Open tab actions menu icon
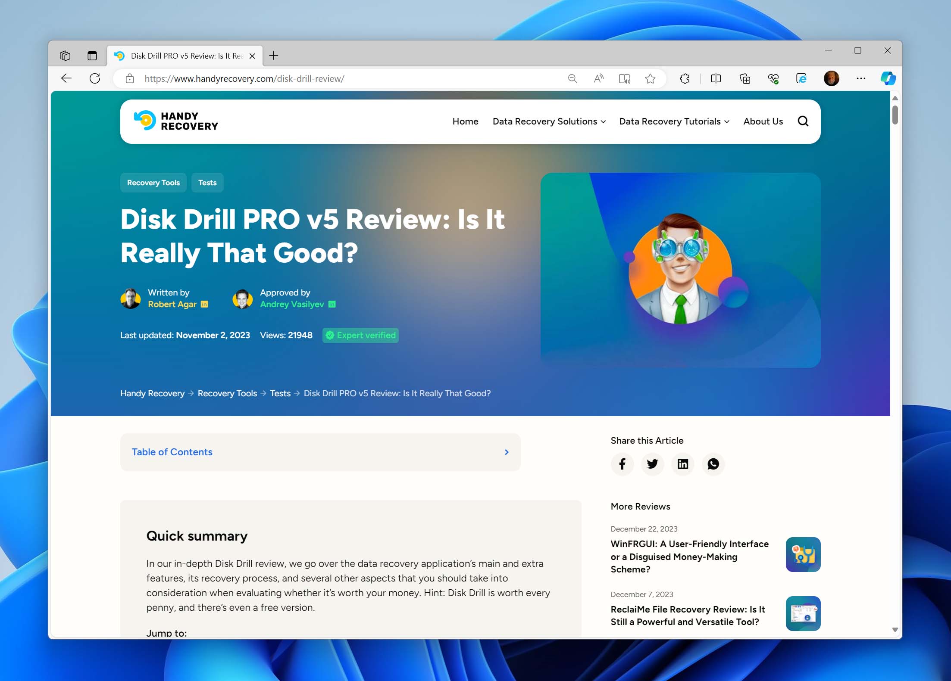Image resolution: width=951 pixels, height=681 pixels. [x=92, y=56]
